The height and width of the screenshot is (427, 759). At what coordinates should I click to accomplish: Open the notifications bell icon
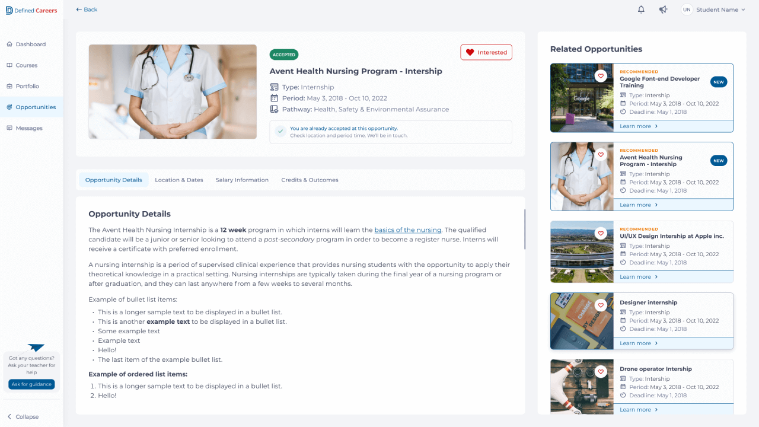click(x=641, y=9)
